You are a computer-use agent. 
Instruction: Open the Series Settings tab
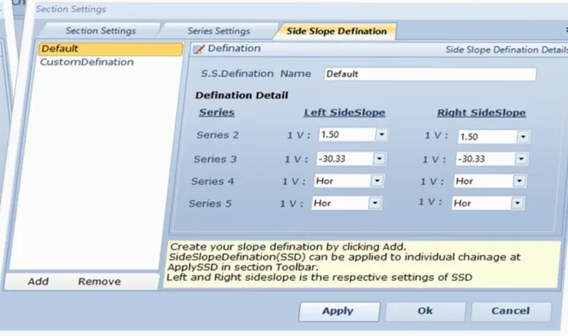[x=219, y=31]
